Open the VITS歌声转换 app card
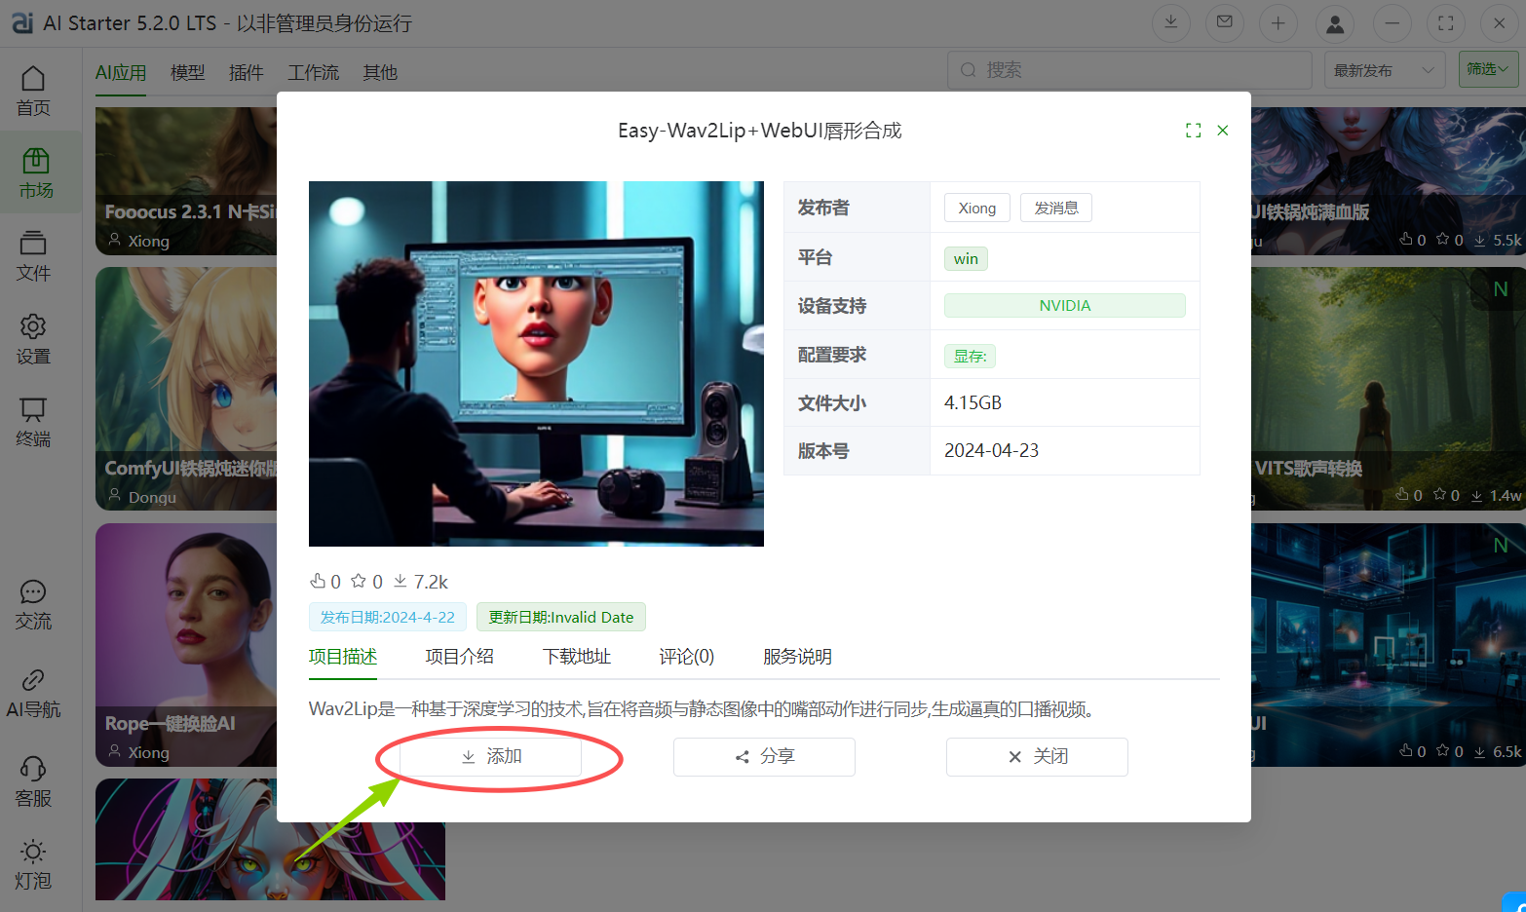Viewport: 1526px width, 912px height. (x=1389, y=389)
